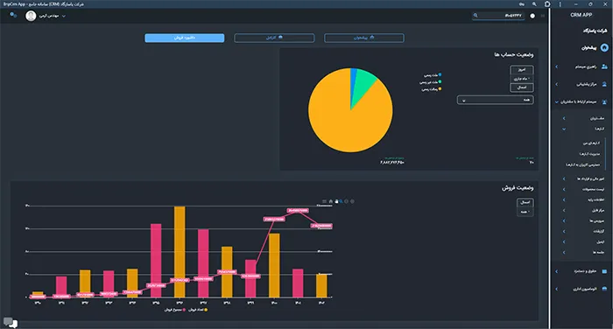
Task: Click the امروز button in account status panel
Action: click(522, 69)
